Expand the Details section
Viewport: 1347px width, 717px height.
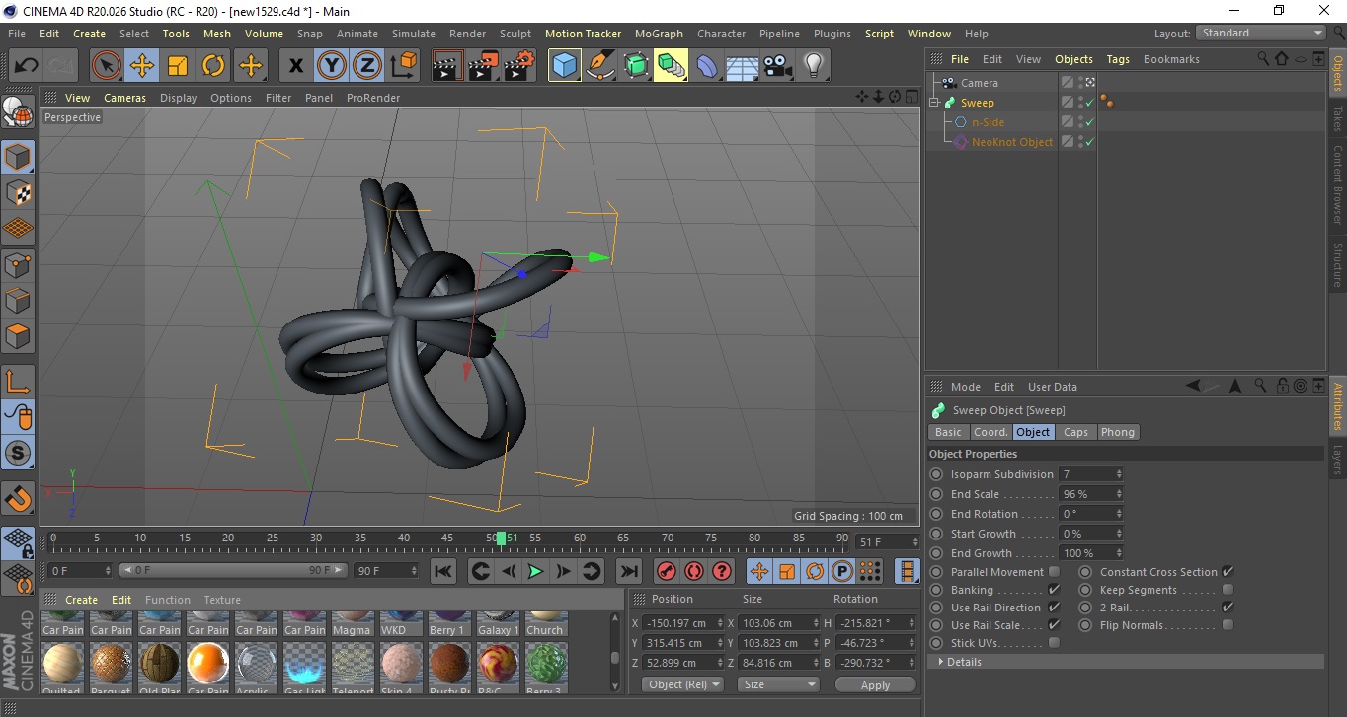point(963,662)
